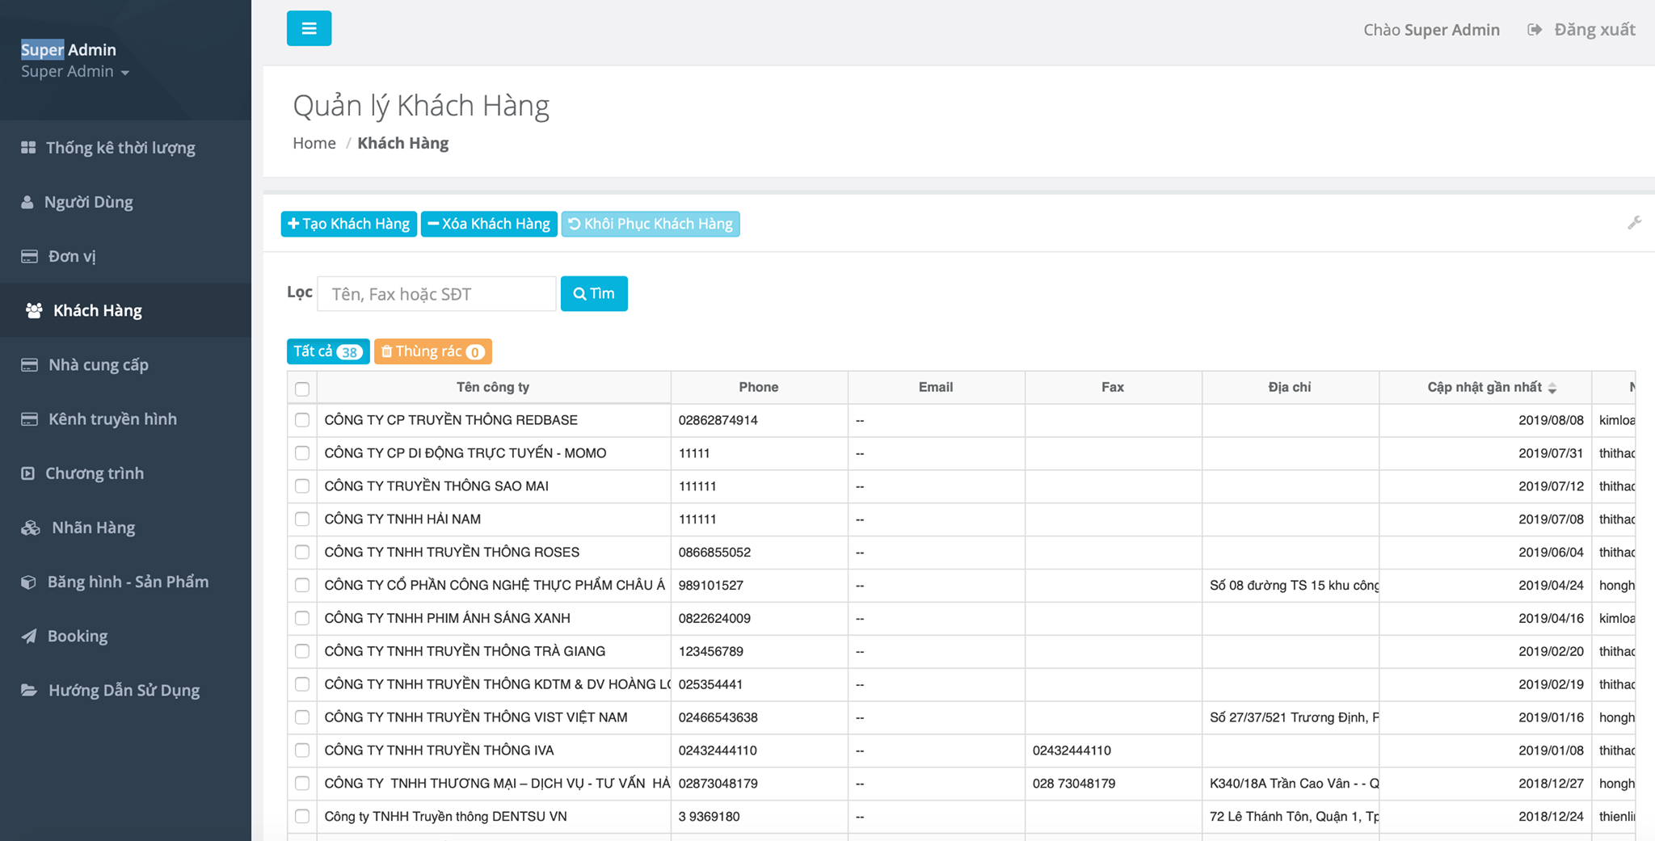Open Nhà cung cấp in sidebar menu
1655x841 pixels.
click(98, 364)
